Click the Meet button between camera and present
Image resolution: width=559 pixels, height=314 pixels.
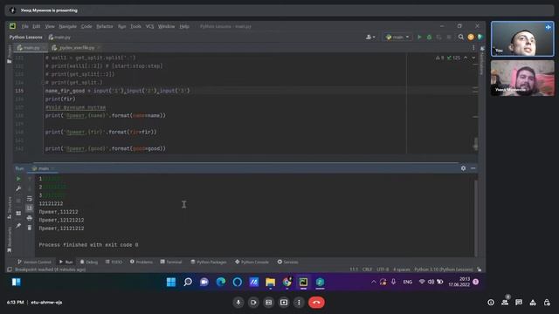[268, 303]
